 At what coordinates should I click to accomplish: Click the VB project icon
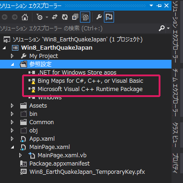click(15, 48)
